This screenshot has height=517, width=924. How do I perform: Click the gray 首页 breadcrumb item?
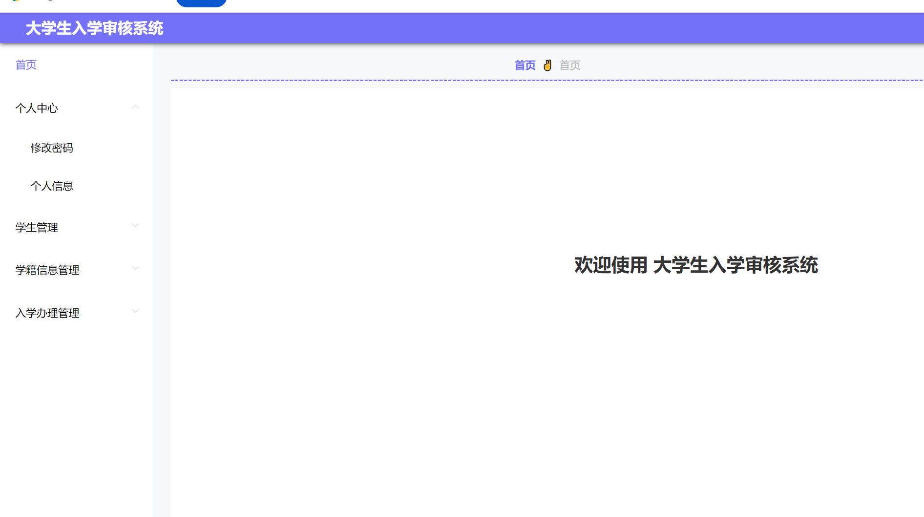569,65
